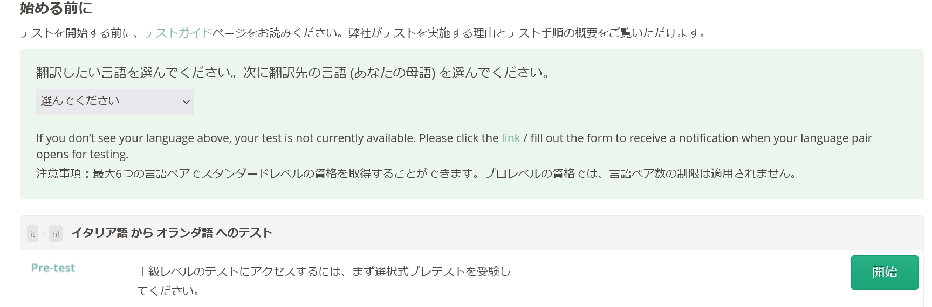This screenshot has width=932, height=307.
Task: Open the 選んでください language dropdown
Action: (x=115, y=102)
